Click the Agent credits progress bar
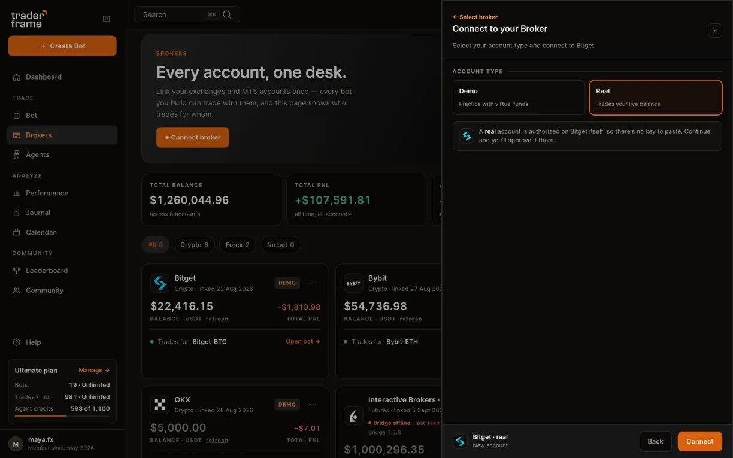Image resolution: width=733 pixels, height=458 pixels. 62,415
